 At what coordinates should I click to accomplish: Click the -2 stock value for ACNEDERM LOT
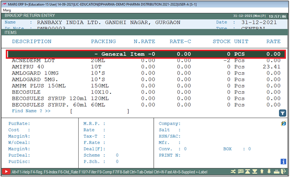227,61
